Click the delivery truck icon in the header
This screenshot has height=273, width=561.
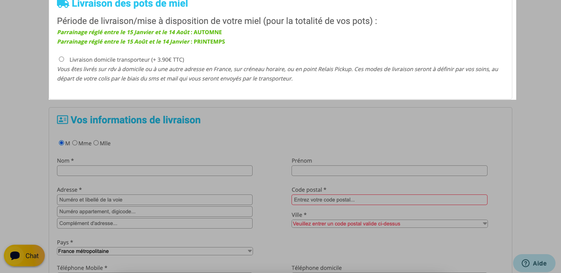pos(63,4)
